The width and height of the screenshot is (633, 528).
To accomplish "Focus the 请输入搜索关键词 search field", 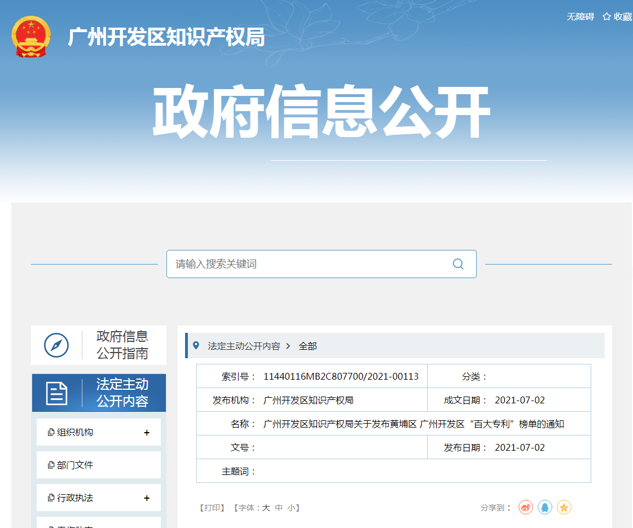I will [322, 264].
